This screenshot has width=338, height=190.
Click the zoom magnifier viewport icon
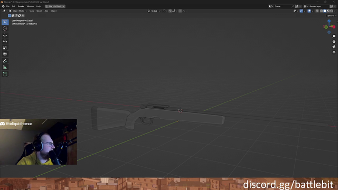[x=334, y=36]
